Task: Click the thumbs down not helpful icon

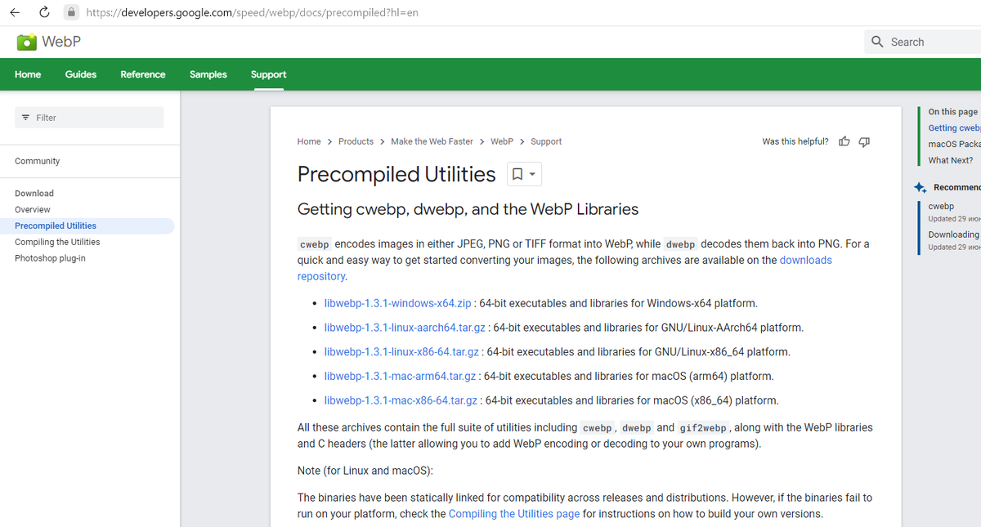Action: (x=864, y=141)
